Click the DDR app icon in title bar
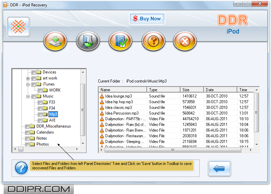The height and width of the screenshot is (194, 271). point(6,5)
